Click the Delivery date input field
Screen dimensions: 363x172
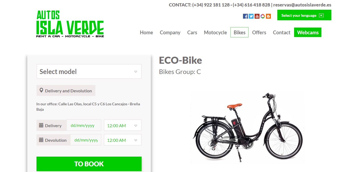pos(84,125)
